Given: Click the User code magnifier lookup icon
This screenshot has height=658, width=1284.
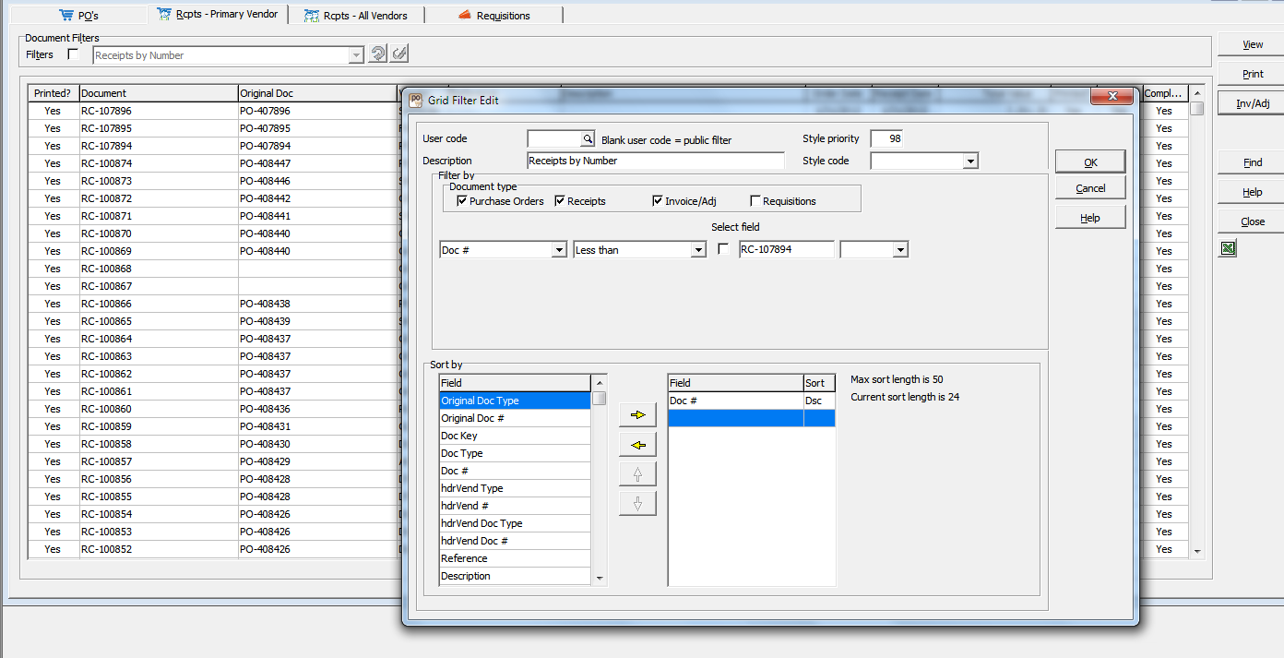Looking at the screenshot, I should click(588, 138).
